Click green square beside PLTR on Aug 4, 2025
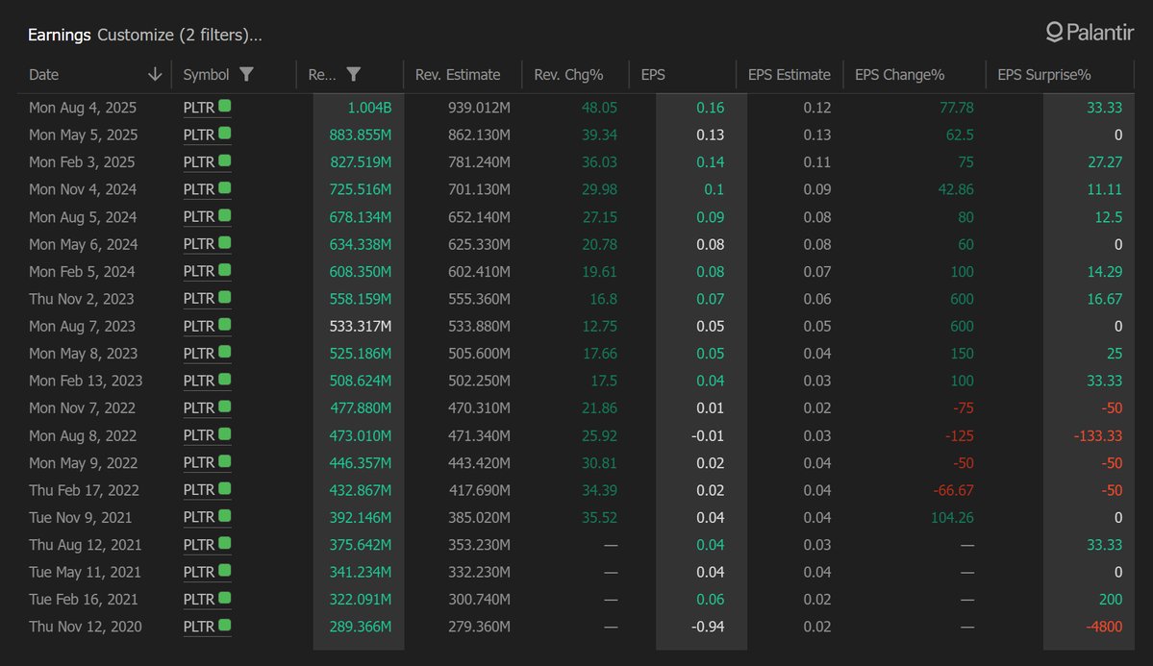Screen dimensions: 1153x666 pos(225,107)
